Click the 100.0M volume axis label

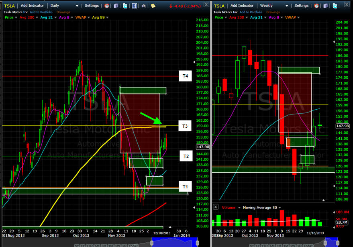[342, 212]
